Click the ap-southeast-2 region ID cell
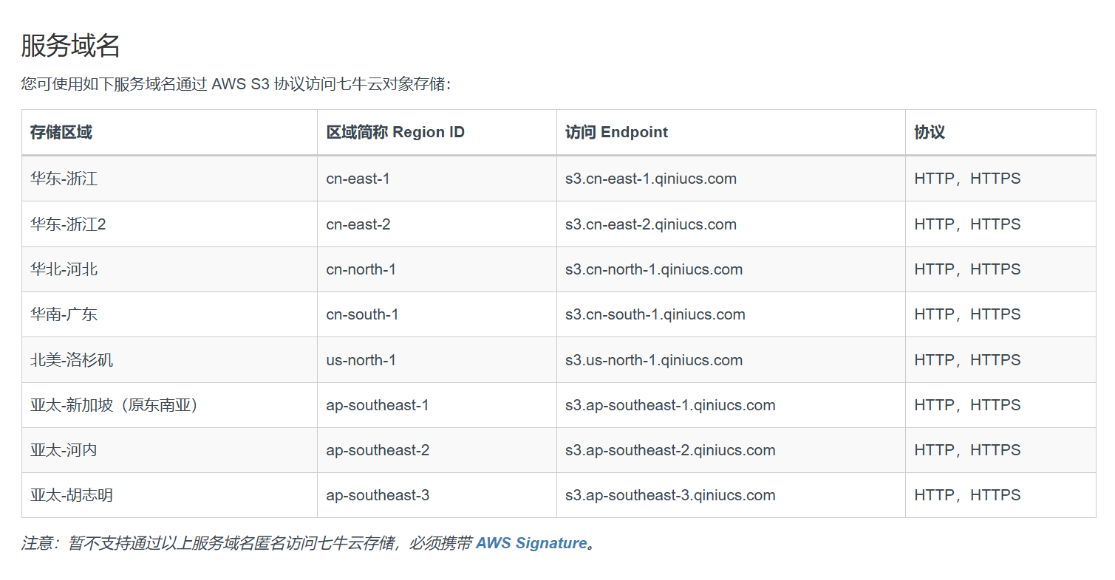 point(378,450)
